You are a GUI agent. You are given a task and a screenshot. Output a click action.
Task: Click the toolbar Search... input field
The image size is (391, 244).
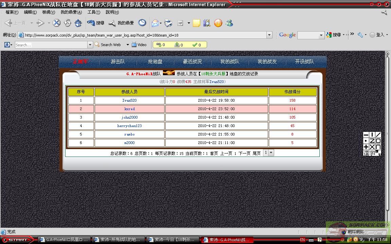pos(51,45)
